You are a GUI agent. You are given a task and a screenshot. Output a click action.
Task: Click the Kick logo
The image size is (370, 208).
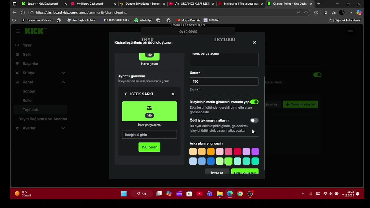click(x=35, y=31)
